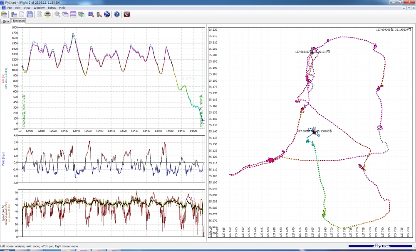The width and height of the screenshot is (416, 251).
Task: Open the Extras menu
Action: click(52, 8)
